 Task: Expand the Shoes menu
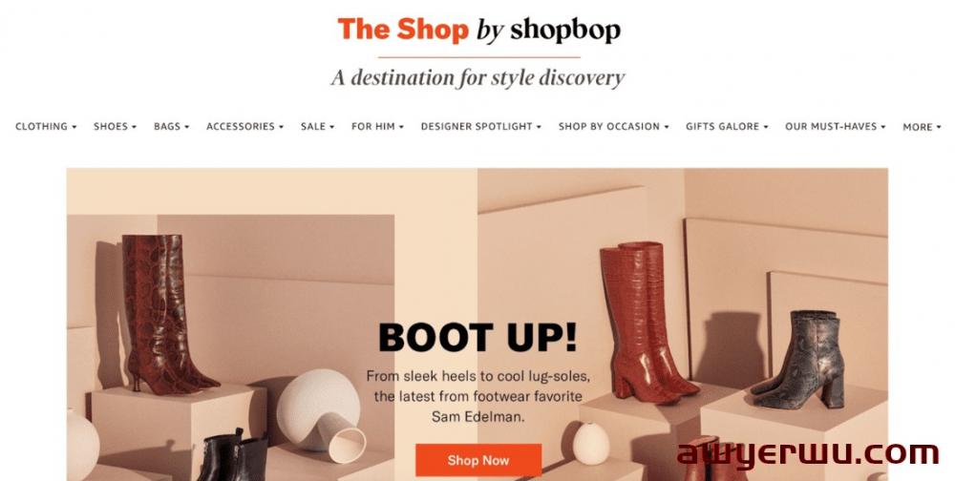click(115, 127)
